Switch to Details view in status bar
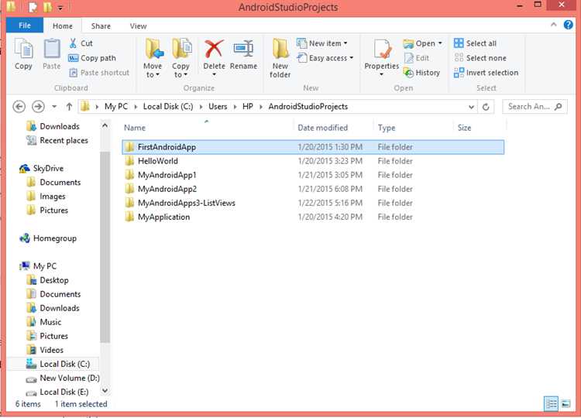Image resolution: width=581 pixels, height=418 pixels. (551, 403)
